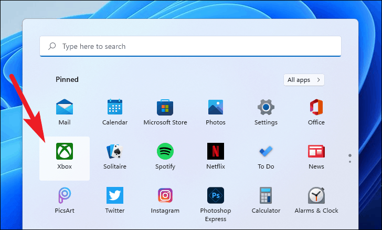Click the All apps button
The height and width of the screenshot is (230, 382).
pyautogui.click(x=304, y=80)
